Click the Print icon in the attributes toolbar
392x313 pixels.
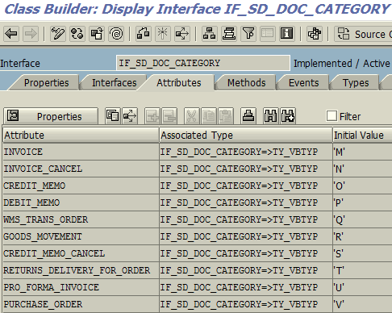[248, 116]
